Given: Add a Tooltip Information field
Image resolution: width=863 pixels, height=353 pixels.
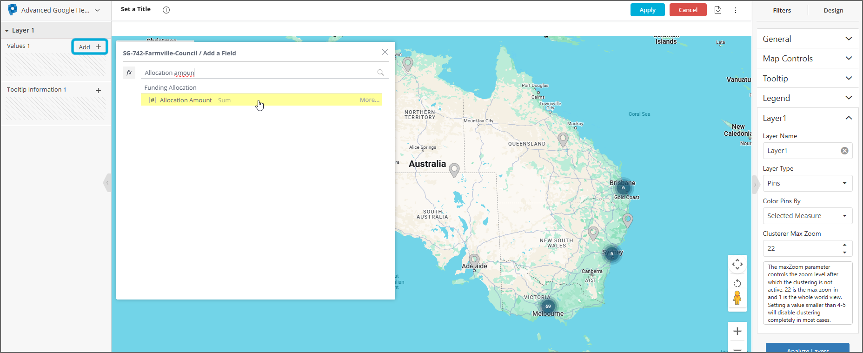Looking at the screenshot, I should click(x=98, y=90).
